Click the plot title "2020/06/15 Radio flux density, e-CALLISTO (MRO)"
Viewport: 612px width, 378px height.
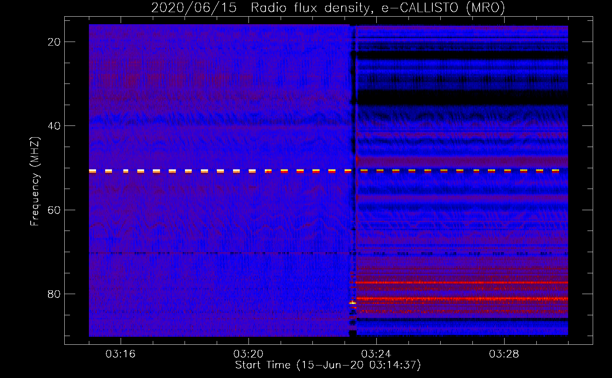coord(328,8)
